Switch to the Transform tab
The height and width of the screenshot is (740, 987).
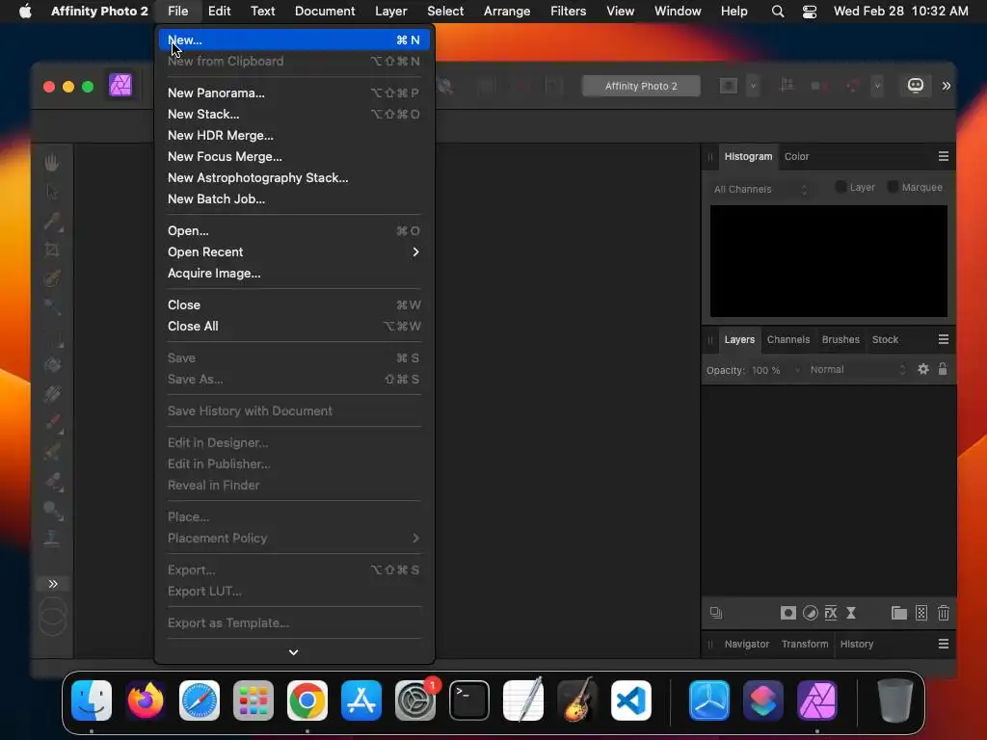805,644
